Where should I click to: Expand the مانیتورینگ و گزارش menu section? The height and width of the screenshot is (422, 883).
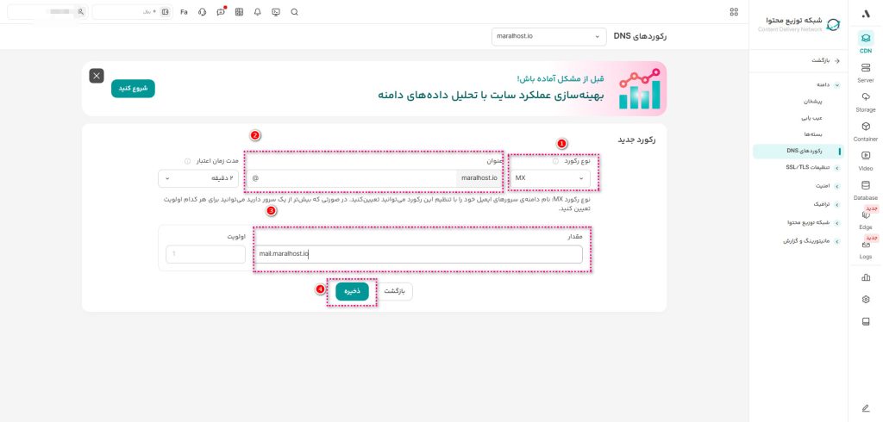[810, 241]
